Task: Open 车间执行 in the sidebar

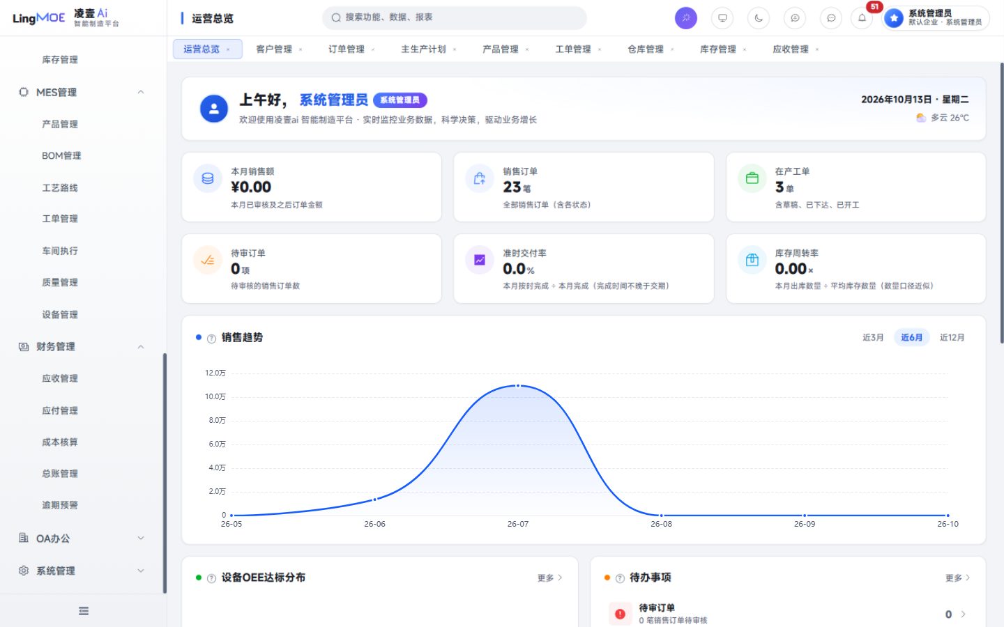Action: (60, 251)
